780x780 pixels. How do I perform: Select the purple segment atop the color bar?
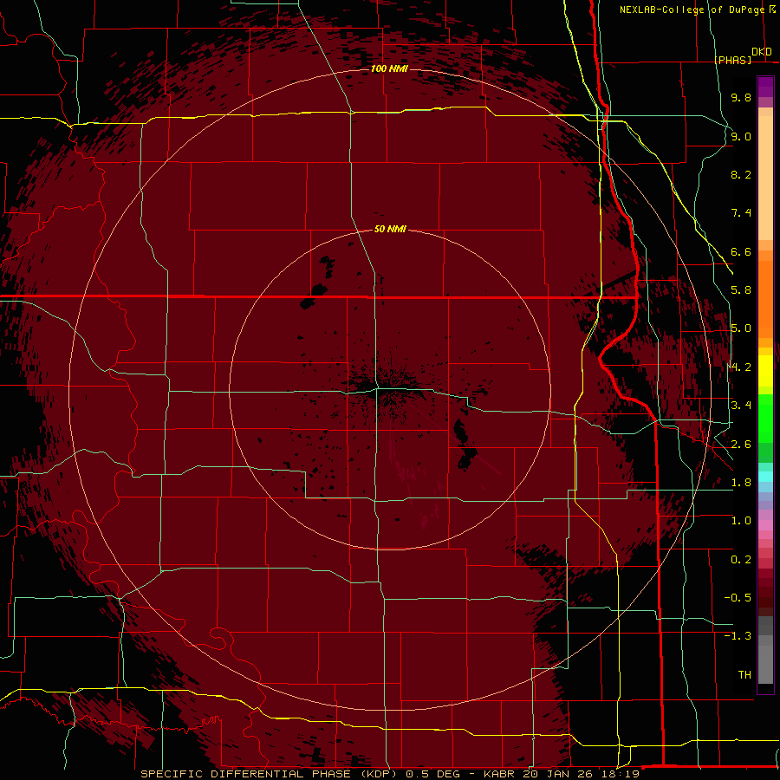click(765, 87)
